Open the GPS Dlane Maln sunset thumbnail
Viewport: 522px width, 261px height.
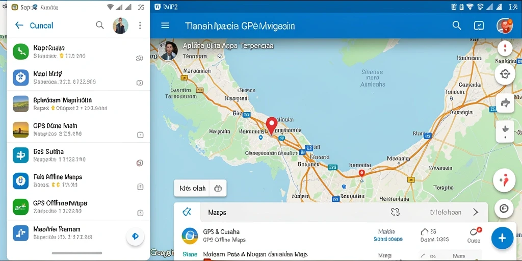tap(20, 129)
